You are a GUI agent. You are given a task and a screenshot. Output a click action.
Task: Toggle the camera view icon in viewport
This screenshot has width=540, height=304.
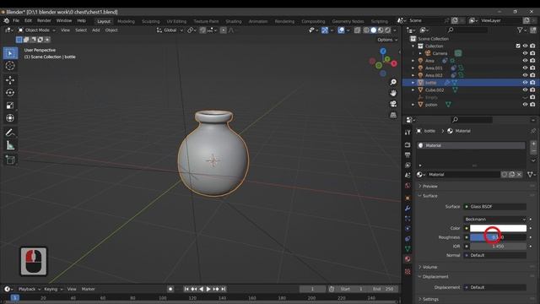point(393,104)
